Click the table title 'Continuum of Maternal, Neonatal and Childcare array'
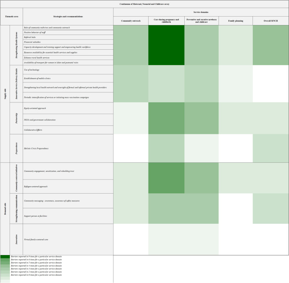 coord(144,4)
